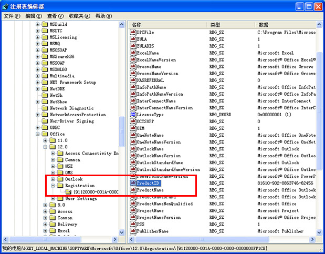Screen dimensions: 325x254
Task: Select the MSDTC folder icon
Action: [45, 31]
